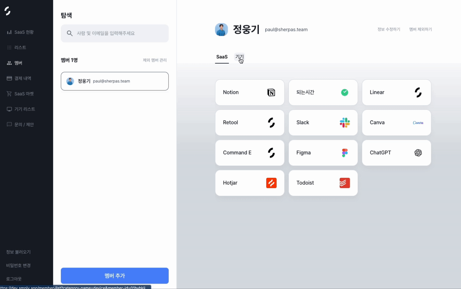Click the Figma logo icon
The width and height of the screenshot is (461, 289).
[x=345, y=153]
